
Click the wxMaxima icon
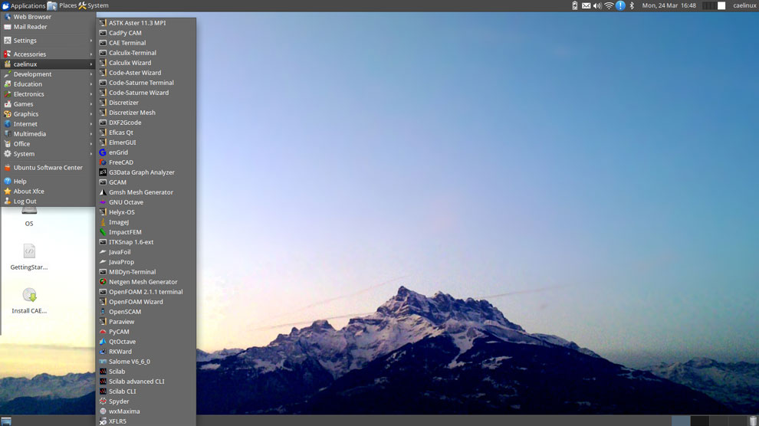pyautogui.click(x=103, y=411)
